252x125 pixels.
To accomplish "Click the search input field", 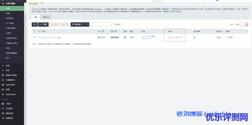I will pyautogui.click(x=101, y=24).
